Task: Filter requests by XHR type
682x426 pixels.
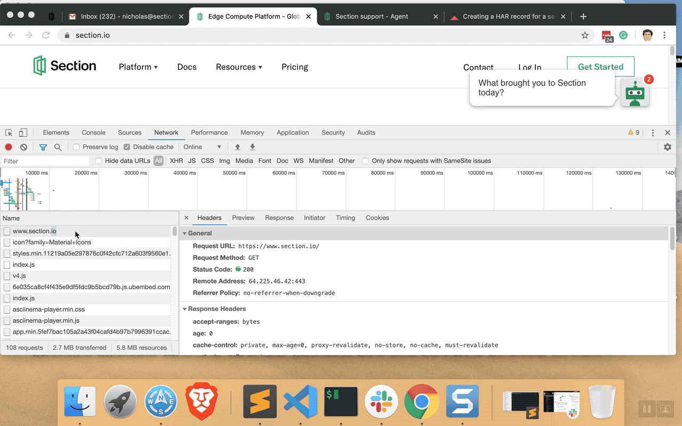Action: pyautogui.click(x=176, y=161)
